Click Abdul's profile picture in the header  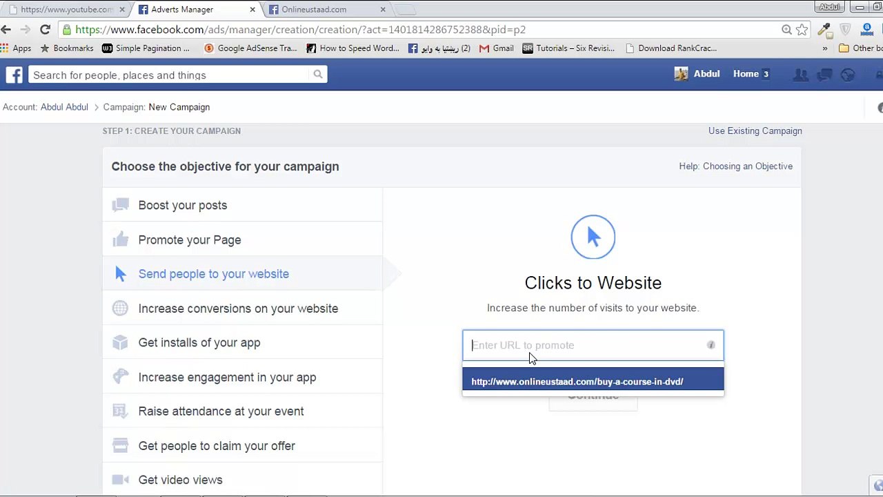point(681,75)
